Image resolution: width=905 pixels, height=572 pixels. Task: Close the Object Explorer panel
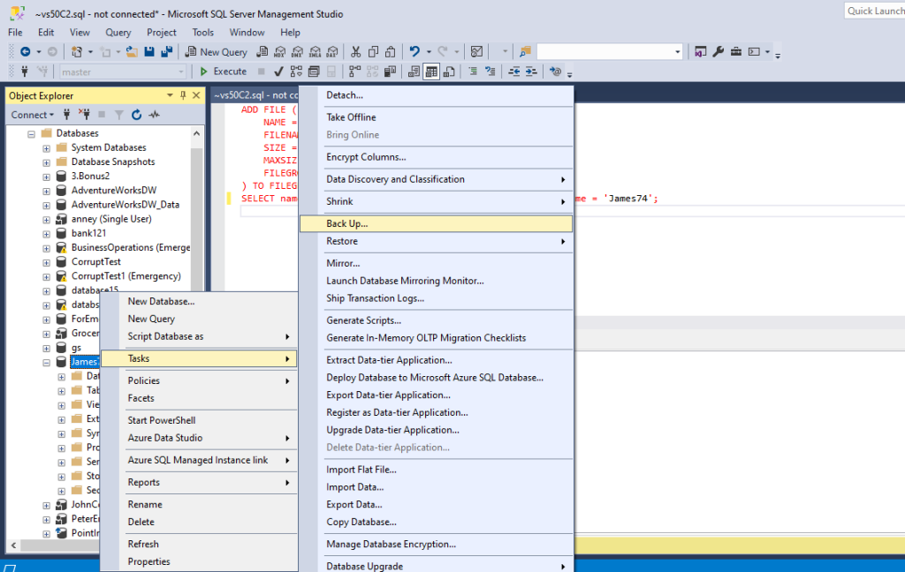coord(196,95)
